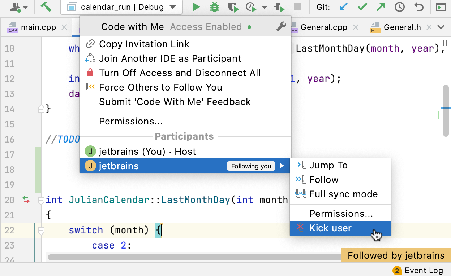Open Code with Me wrench settings
Image resolution: width=451 pixels, height=276 pixels.
tap(281, 27)
